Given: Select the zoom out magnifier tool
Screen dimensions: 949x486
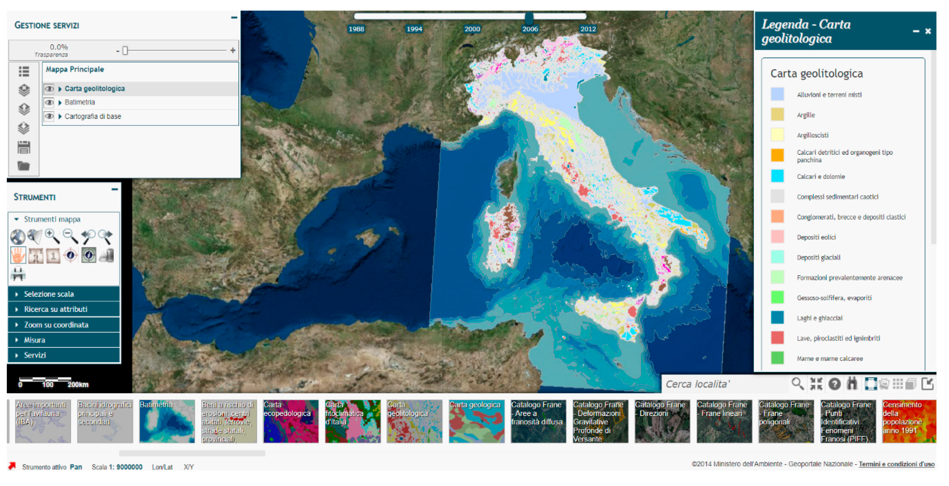Looking at the screenshot, I should tap(70, 236).
